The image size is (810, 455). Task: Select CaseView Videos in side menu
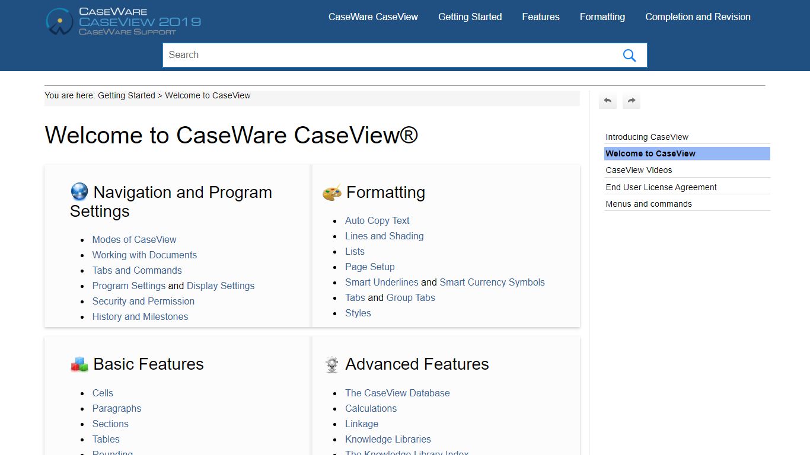pos(687,170)
